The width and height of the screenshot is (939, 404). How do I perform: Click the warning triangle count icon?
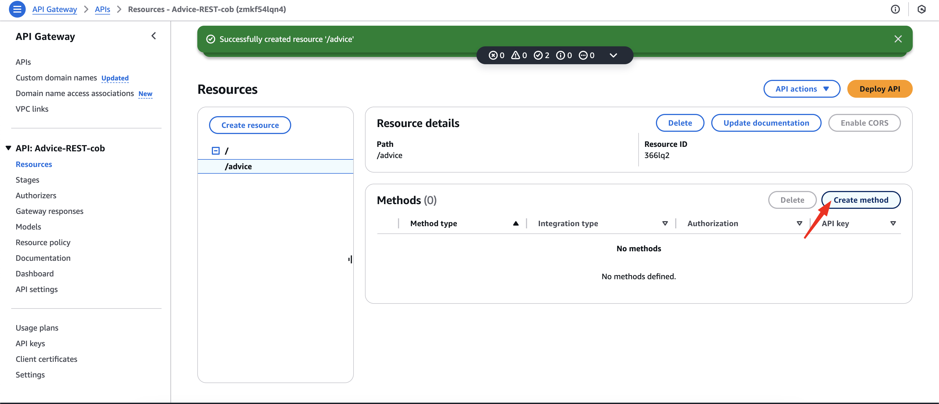[515, 55]
